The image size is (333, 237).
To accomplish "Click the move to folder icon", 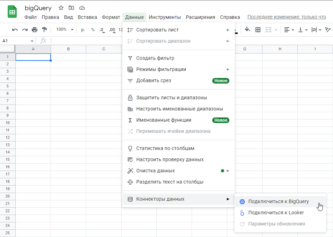I will [71, 8].
